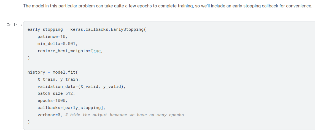
Task: Click closing parenthesis of model.fit call
Action: 29,122
